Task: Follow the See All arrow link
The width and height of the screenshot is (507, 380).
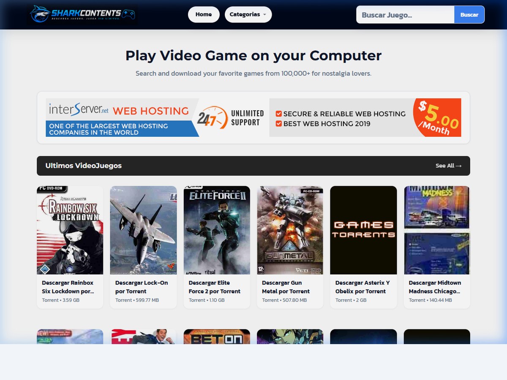Action: pos(449,166)
